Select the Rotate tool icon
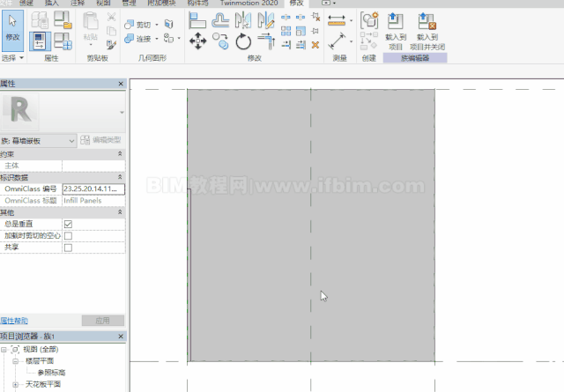 (x=243, y=41)
